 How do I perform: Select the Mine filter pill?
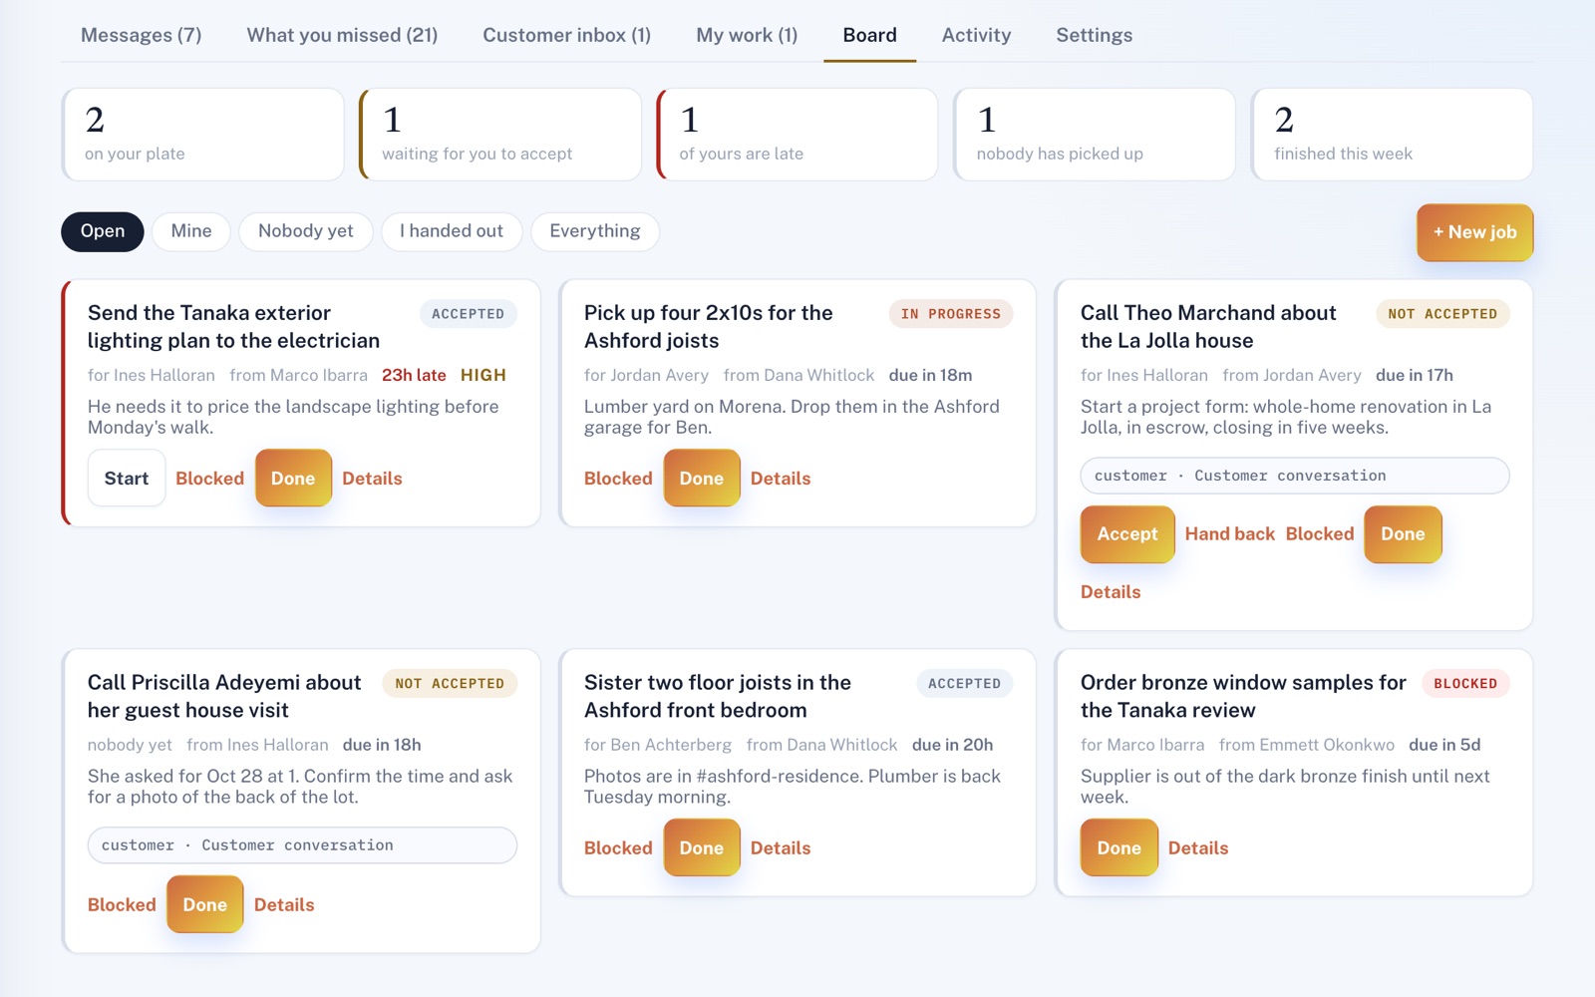[x=191, y=231]
